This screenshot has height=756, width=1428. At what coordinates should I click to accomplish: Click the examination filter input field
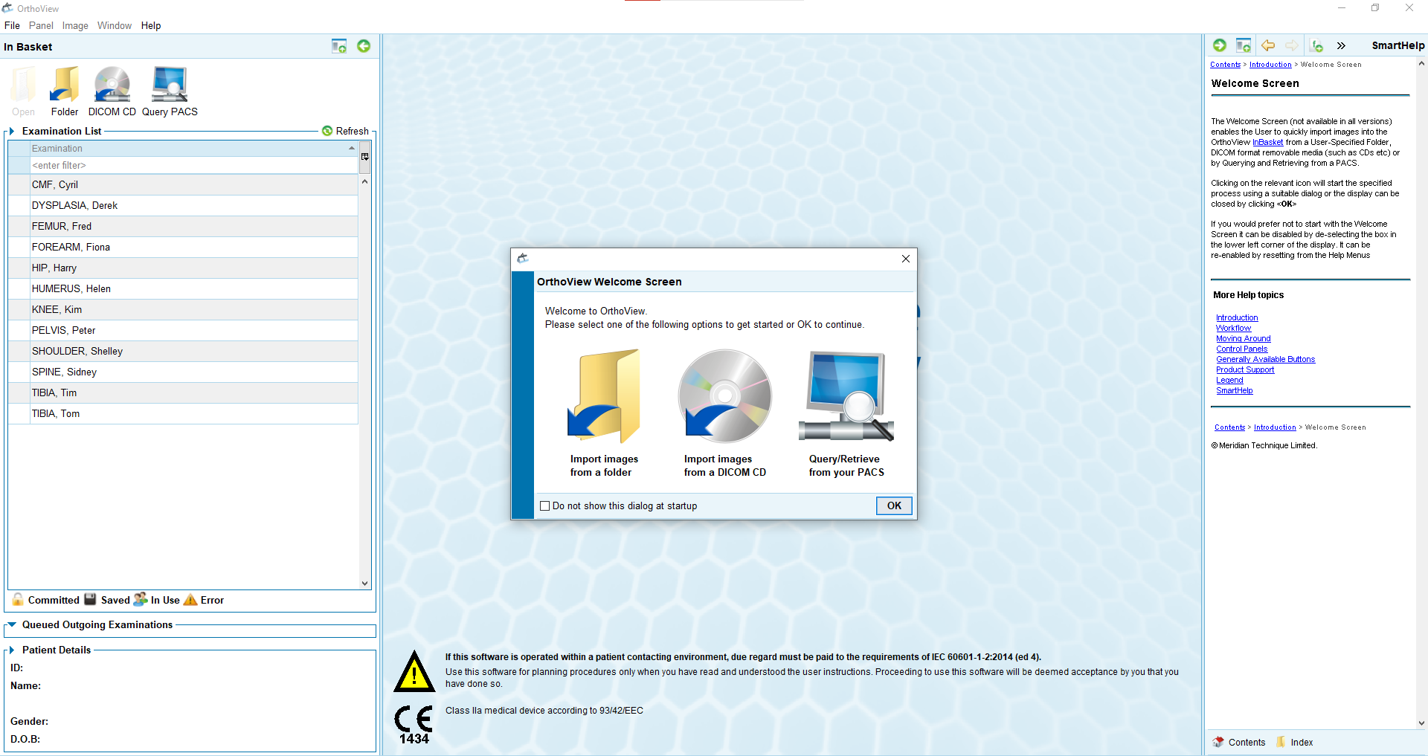click(x=193, y=165)
